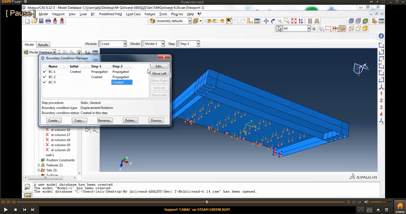Click the message area icon

27,187
